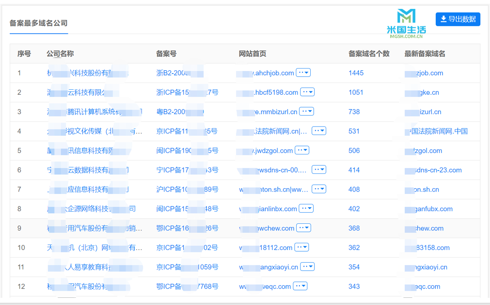Open latest domain 中国法院新闻网.中国
490x305 pixels.
click(436, 131)
